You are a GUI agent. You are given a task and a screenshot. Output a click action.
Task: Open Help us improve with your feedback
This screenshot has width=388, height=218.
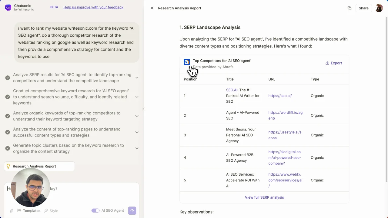[x=93, y=7]
